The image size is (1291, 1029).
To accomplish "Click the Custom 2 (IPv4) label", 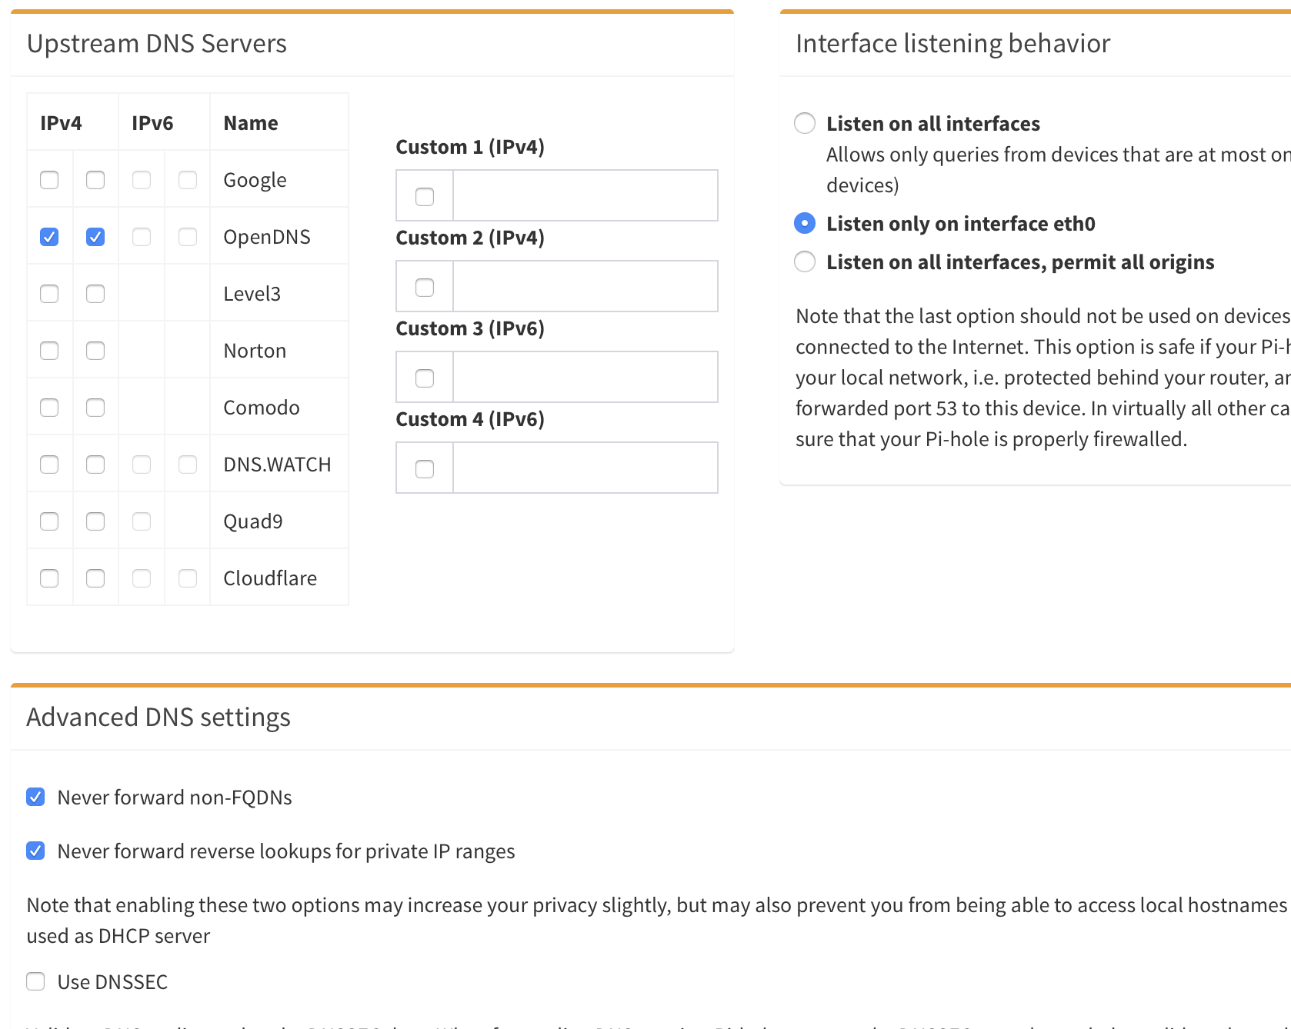I will click(x=470, y=238).
